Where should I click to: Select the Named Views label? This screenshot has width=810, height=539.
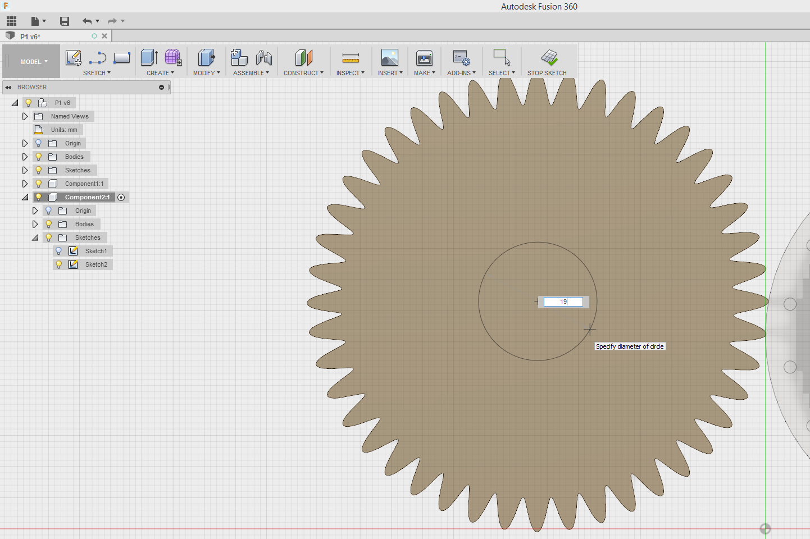70,116
